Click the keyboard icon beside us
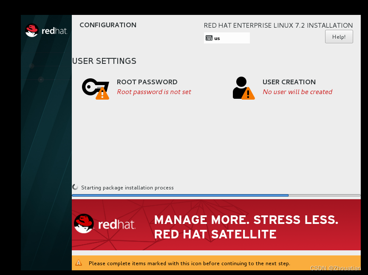This screenshot has width=368, height=275. [x=209, y=38]
